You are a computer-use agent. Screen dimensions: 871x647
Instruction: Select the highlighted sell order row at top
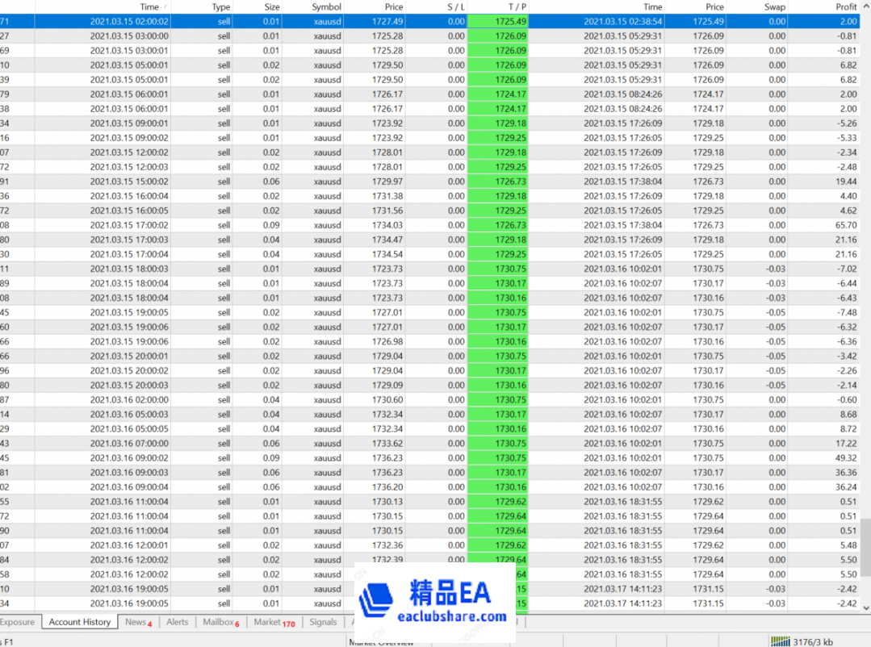[x=323, y=20]
